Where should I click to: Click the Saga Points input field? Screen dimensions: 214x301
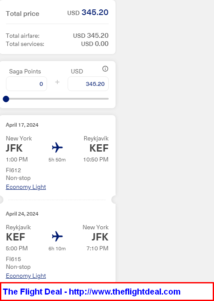point(27,84)
